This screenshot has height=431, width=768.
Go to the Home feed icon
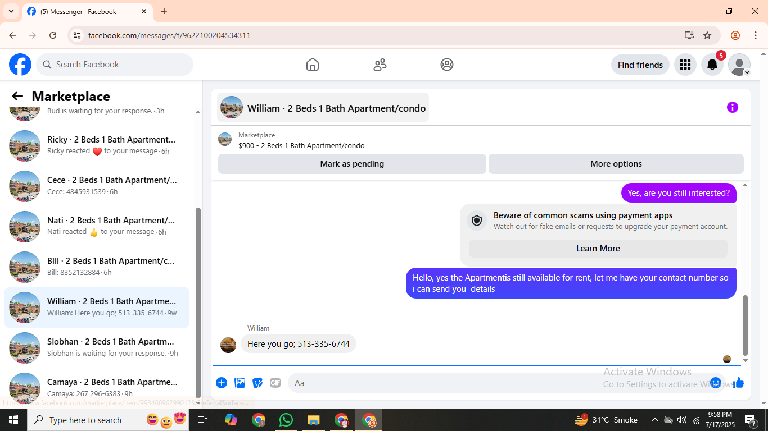[313, 65]
